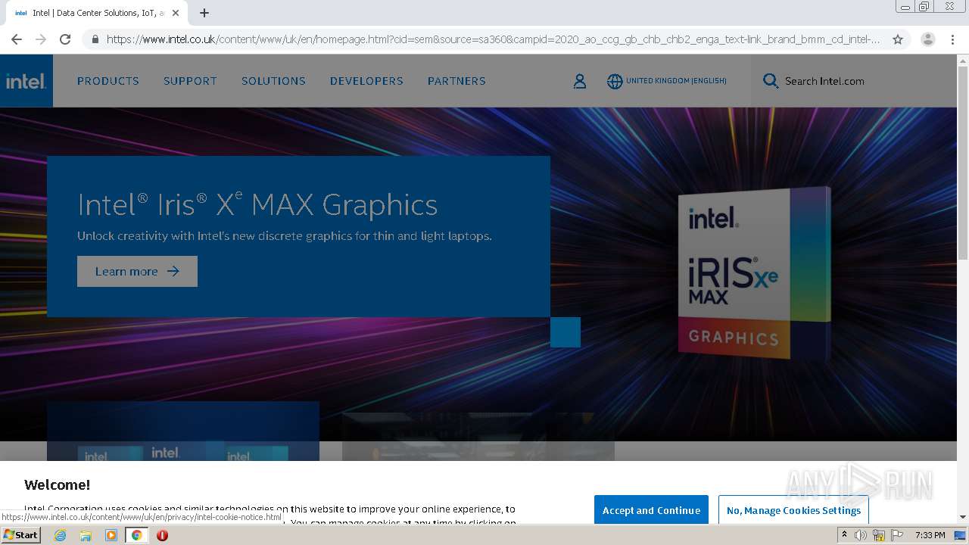Click the Windows Start button
The width and height of the screenshot is (969, 545).
tap(20, 535)
